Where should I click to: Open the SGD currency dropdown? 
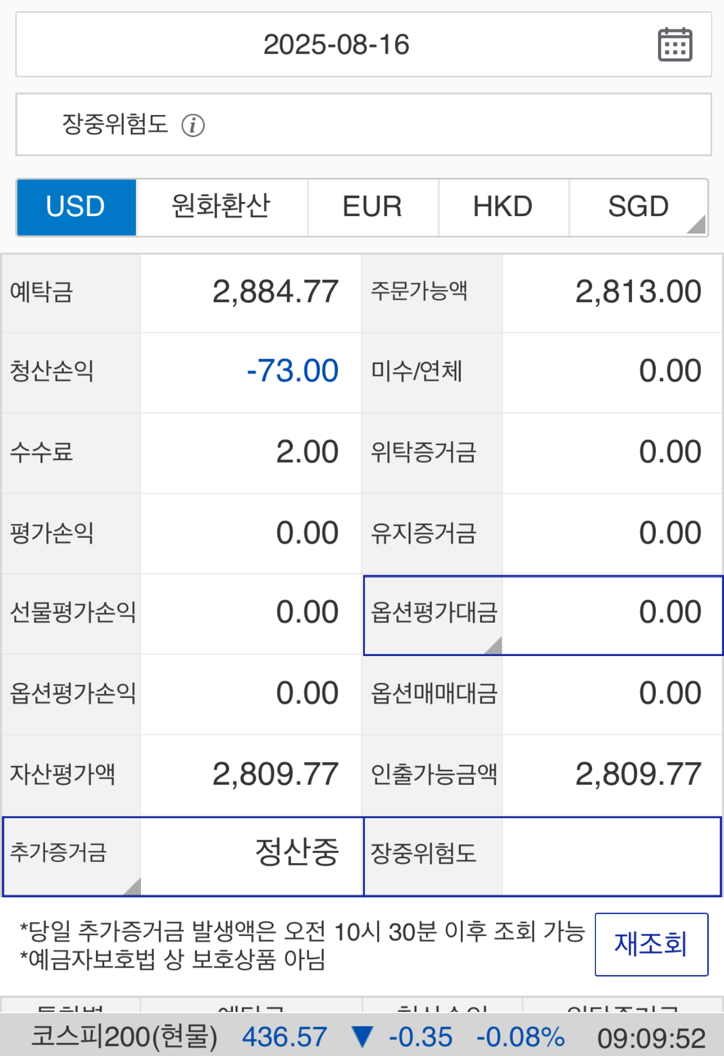tap(638, 206)
